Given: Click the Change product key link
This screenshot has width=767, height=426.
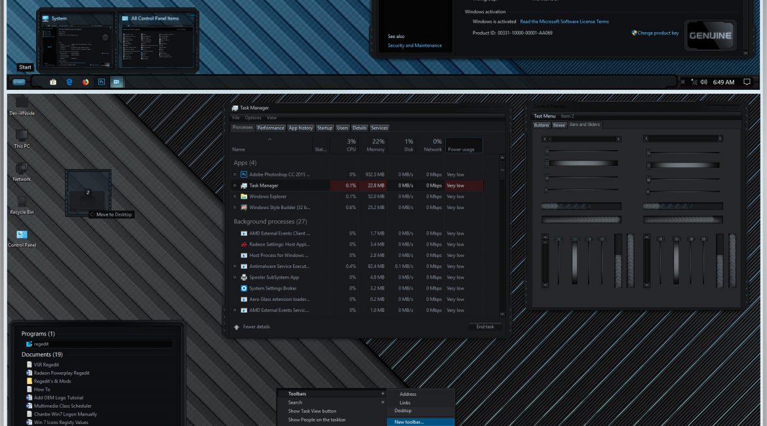Looking at the screenshot, I should (658, 33).
